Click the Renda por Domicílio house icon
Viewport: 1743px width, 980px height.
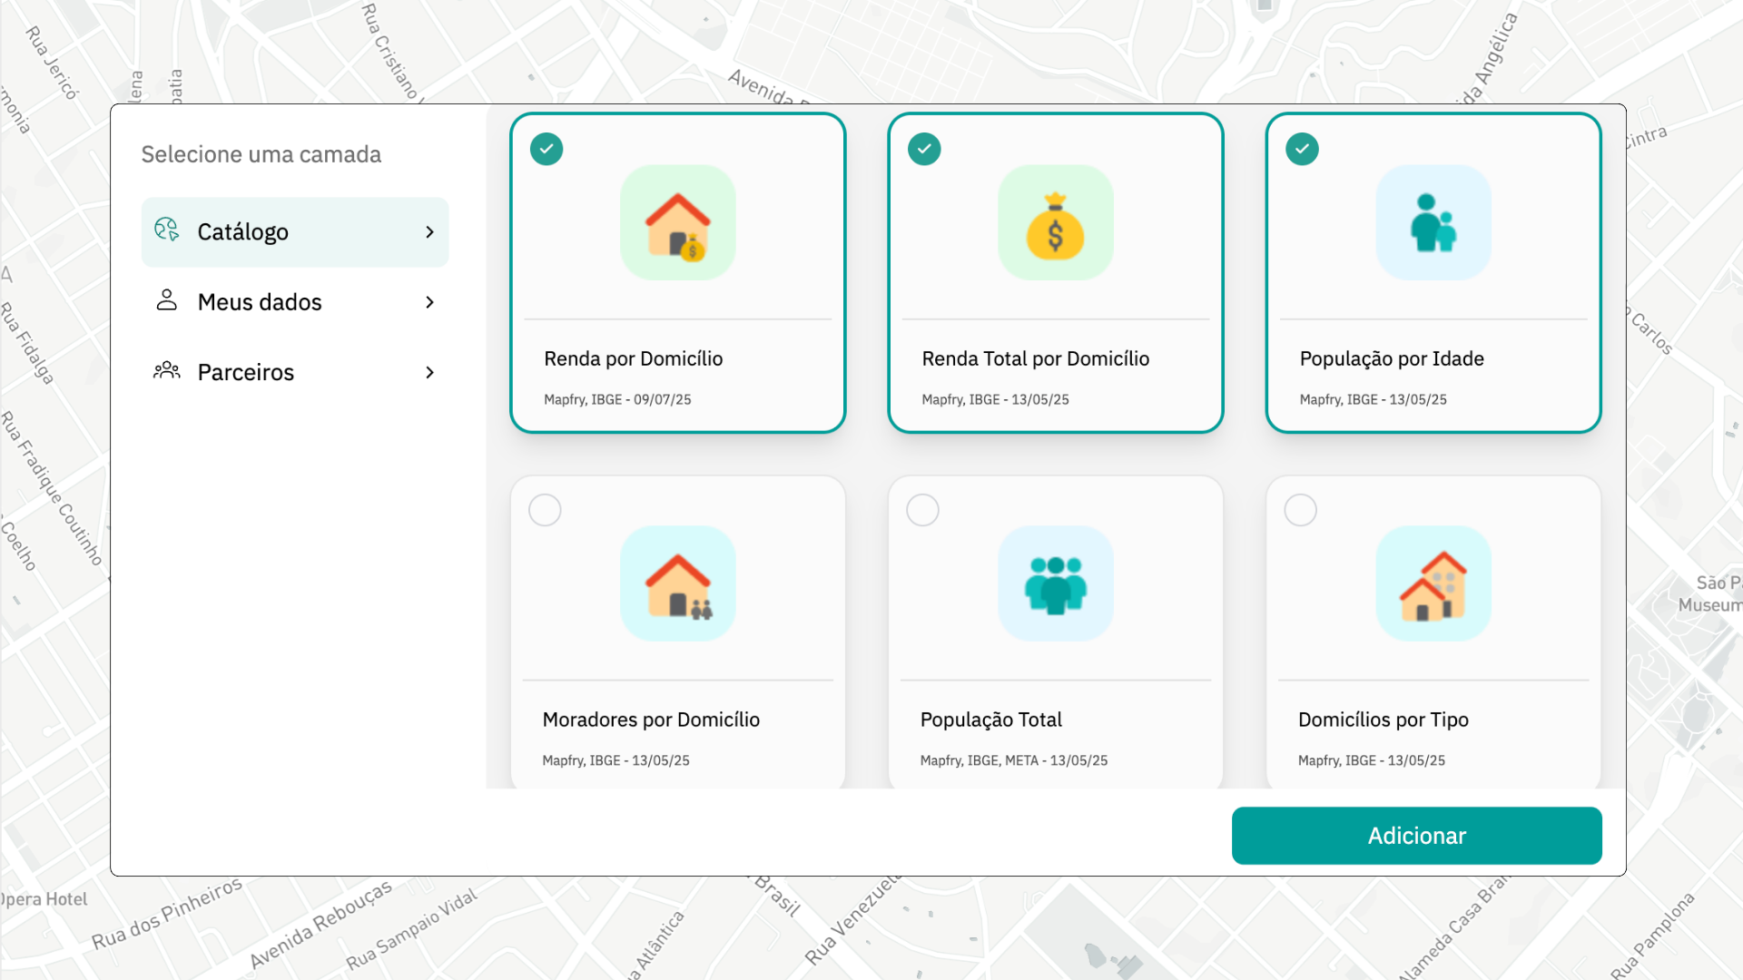[677, 222]
